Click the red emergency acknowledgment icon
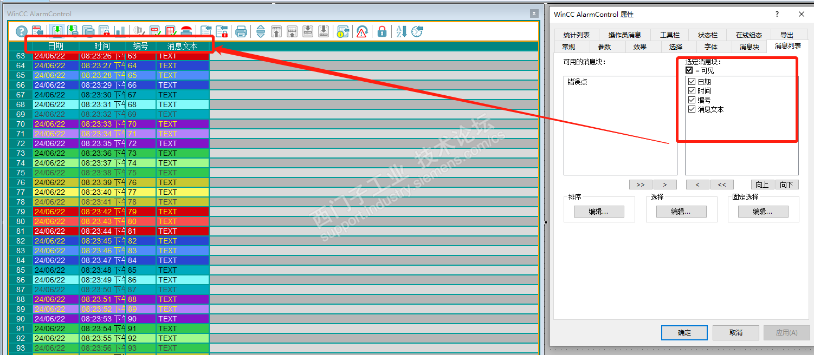814x355 pixels. pyautogui.click(x=186, y=31)
